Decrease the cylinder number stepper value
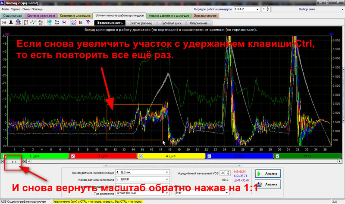The width and height of the screenshot is (345, 204). (268, 10)
